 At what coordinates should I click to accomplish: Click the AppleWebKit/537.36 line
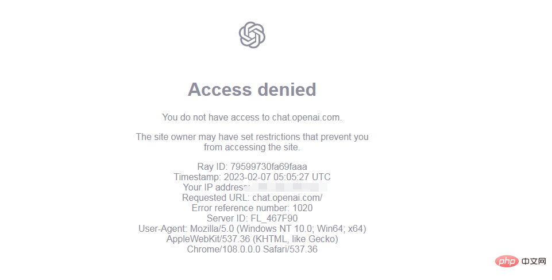252,239
